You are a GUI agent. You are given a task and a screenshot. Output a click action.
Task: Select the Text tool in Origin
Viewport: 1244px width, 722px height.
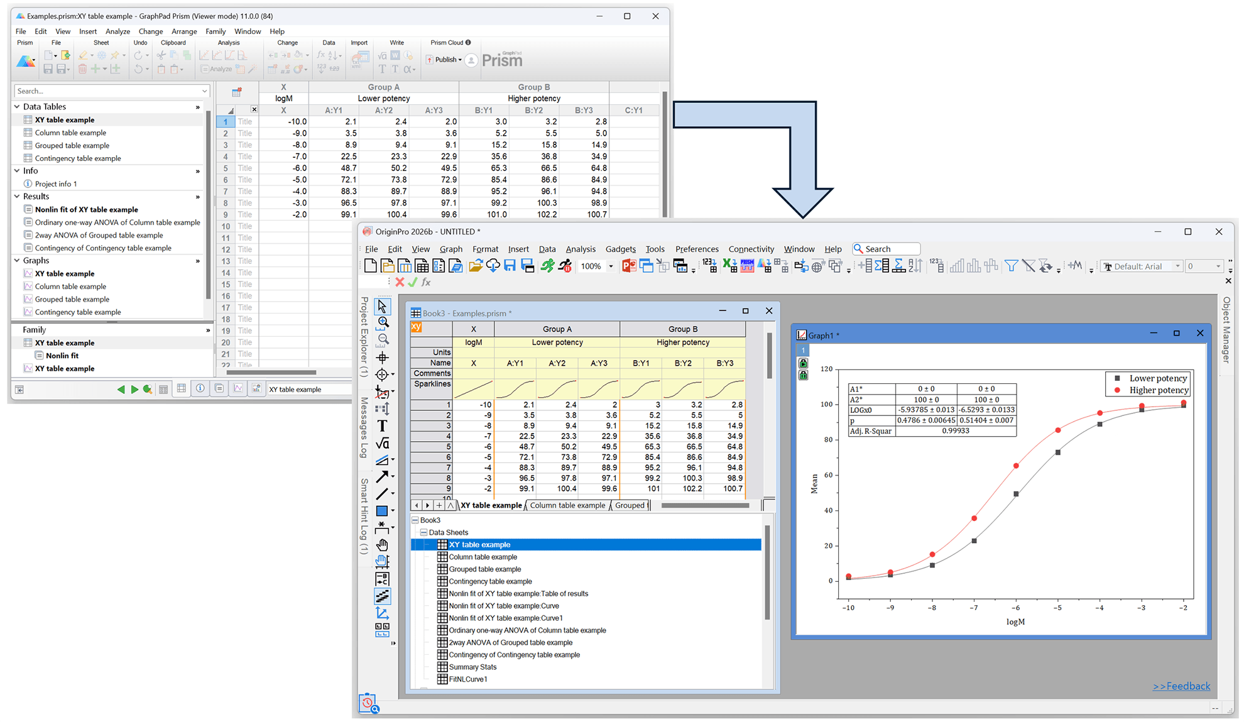pyautogui.click(x=382, y=426)
